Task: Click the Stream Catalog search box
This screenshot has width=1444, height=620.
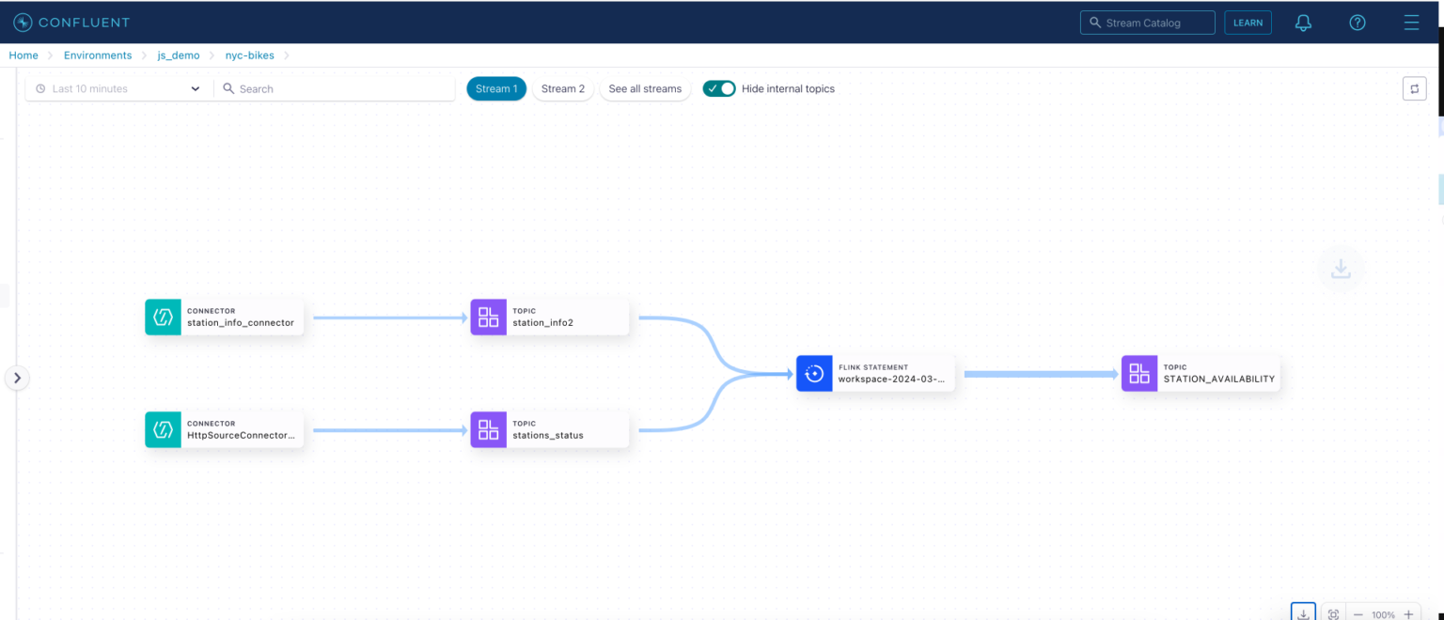Action: [x=1148, y=23]
